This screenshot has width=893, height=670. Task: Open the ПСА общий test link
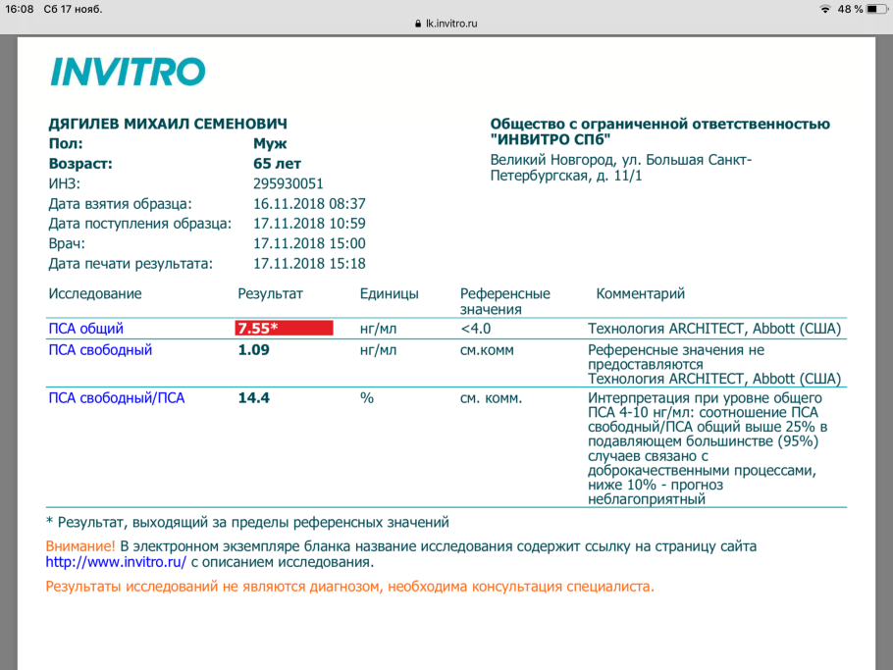click(x=85, y=329)
